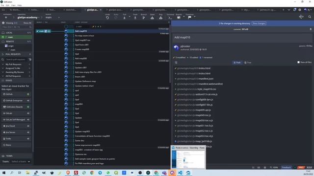The image size is (314, 176).
Task: Switch to the jamesct1.og repository tab
Action: click(x=267, y=10)
